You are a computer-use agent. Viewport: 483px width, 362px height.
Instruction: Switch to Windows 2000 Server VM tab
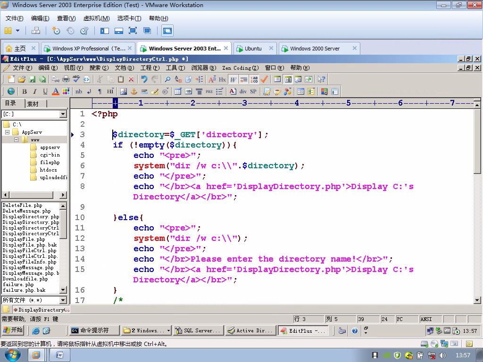[x=319, y=49]
